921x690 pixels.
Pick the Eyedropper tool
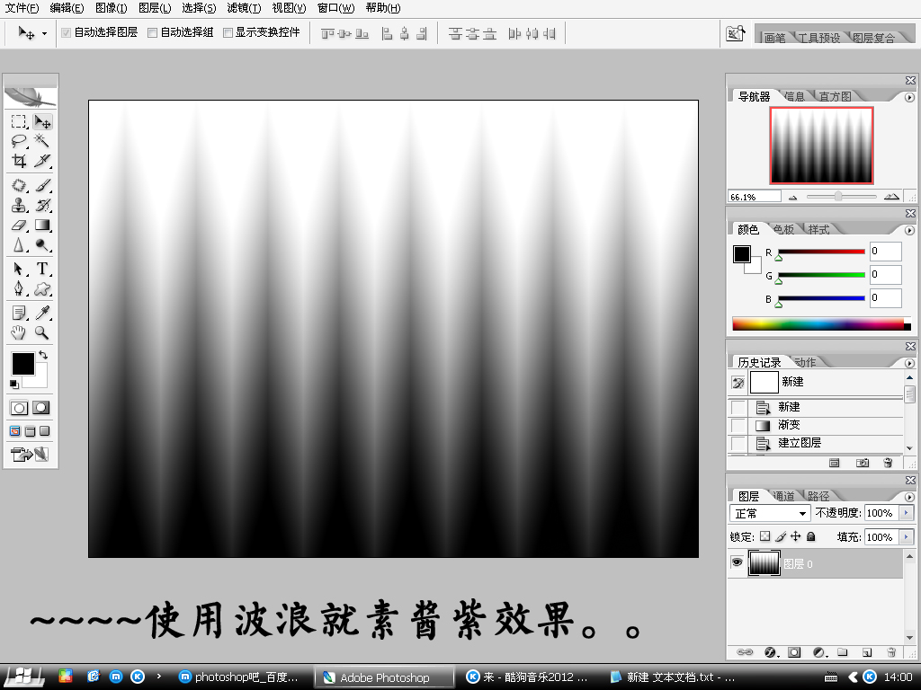click(42, 313)
